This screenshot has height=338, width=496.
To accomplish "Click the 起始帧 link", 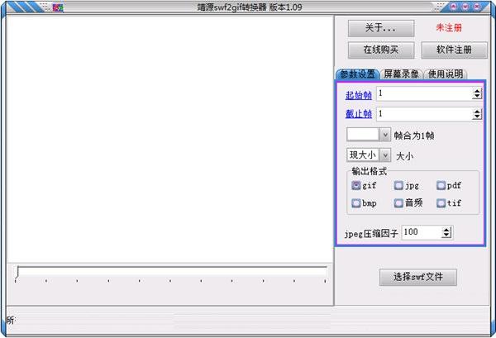I will (359, 95).
